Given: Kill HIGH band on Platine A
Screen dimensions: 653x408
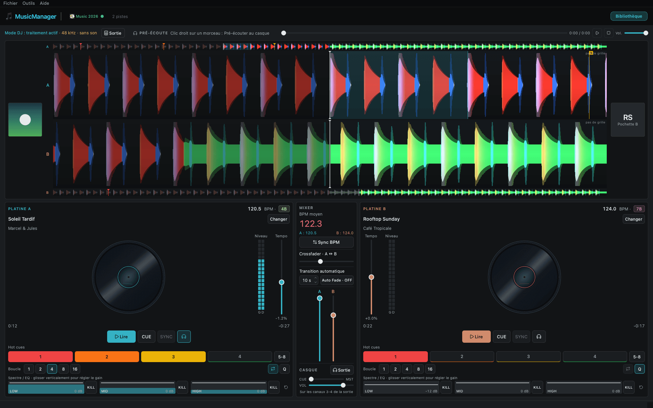Looking at the screenshot, I should pos(273,387).
